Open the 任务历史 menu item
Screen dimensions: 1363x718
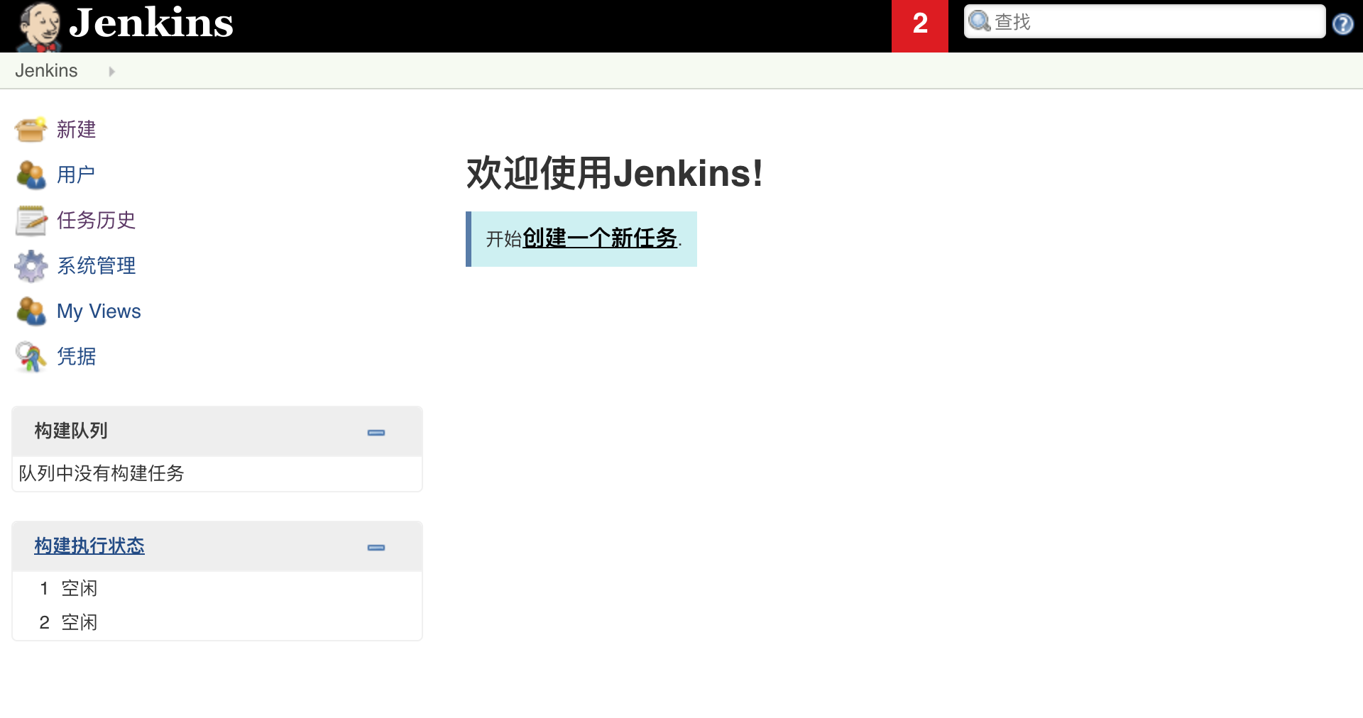click(96, 221)
